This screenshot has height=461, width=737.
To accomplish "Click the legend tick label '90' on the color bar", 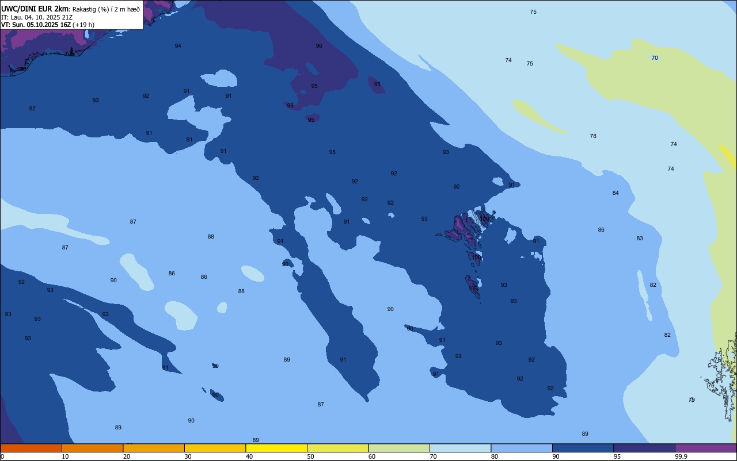I will pos(556,456).
